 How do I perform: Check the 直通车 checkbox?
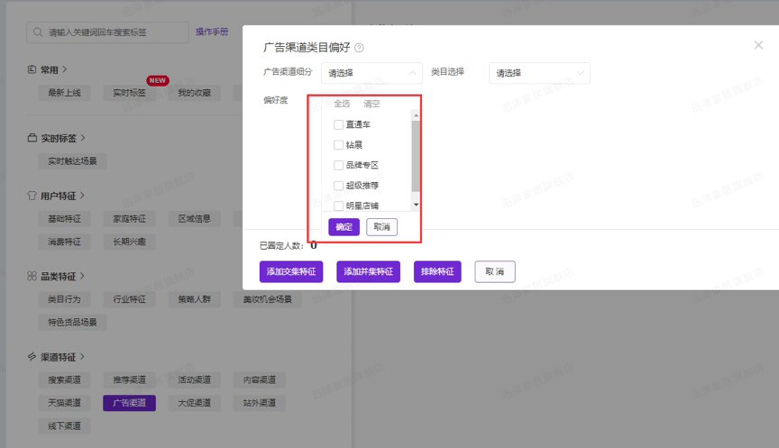(338, 124)
